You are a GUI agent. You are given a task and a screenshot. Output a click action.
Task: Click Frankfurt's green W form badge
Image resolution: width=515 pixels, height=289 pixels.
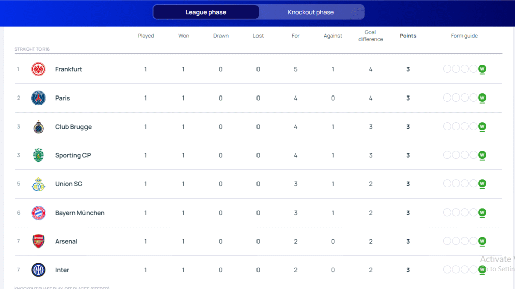tap(482, 69)
